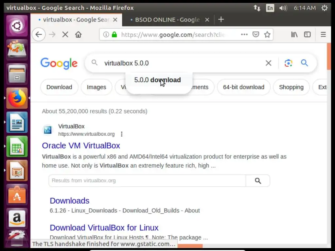The image size is (335, 251).
Task: Close the BSOD ONLINE tab
Action: 207,20
